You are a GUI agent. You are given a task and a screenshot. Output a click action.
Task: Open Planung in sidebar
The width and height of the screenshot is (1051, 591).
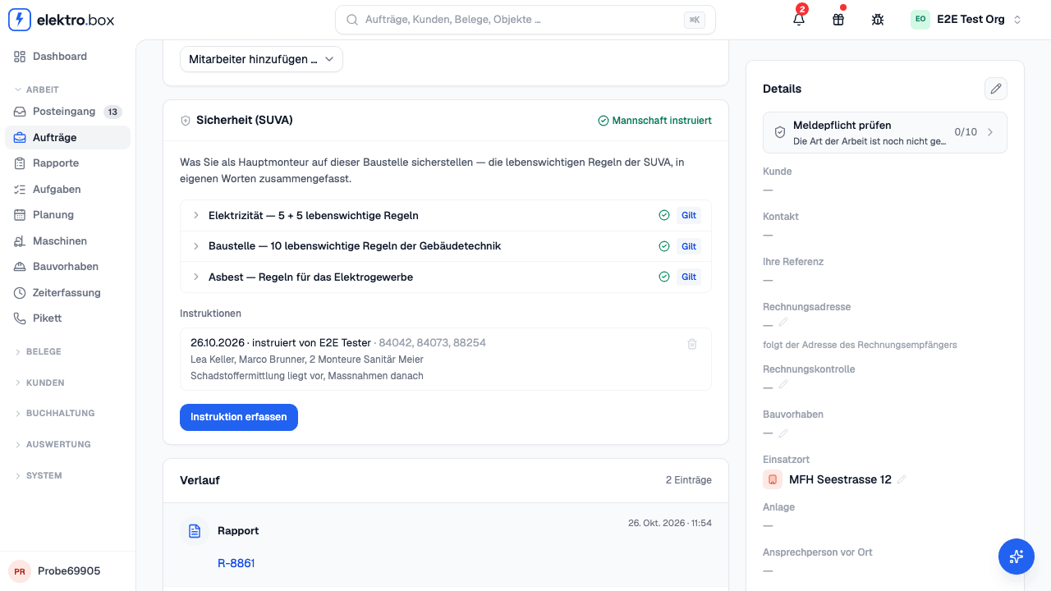67,214
